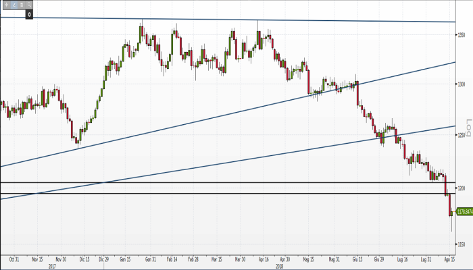Image resolution: width=473 pixels, height=270 pixels.
Task: Activate the magnifier zoom tool
Action: coord(30,5)
